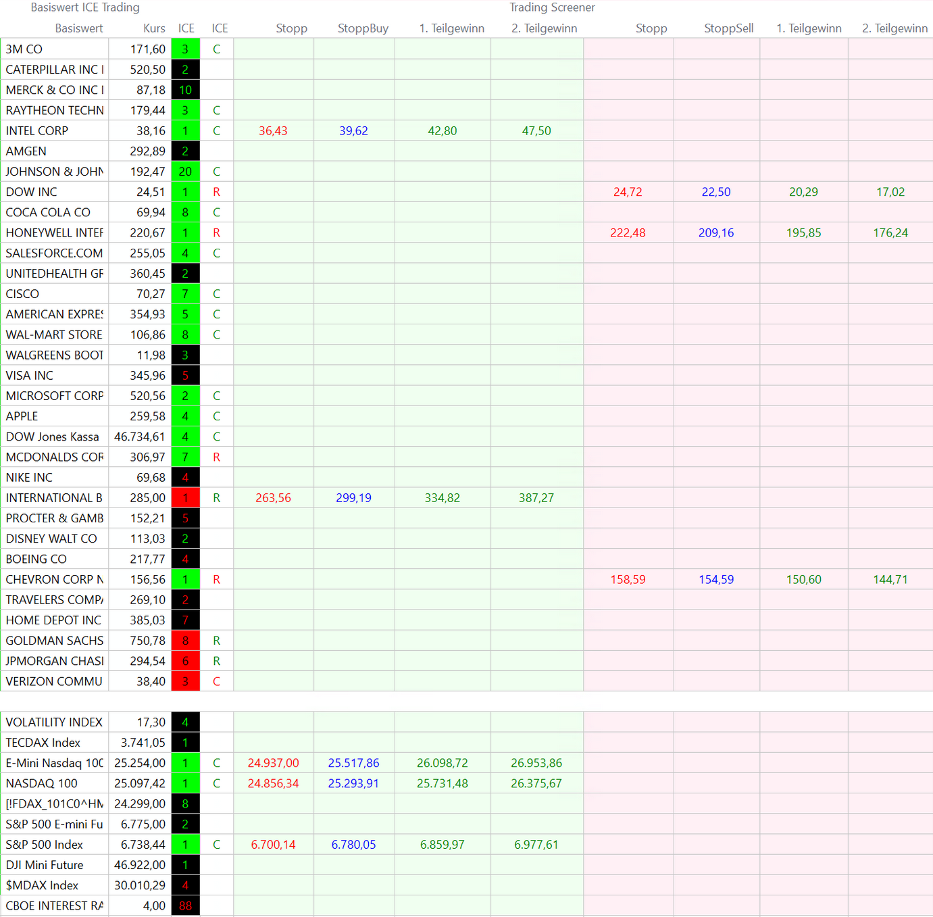
Task: Click Chevron's StoppSell value 154,59
Action: coord(716,580)
